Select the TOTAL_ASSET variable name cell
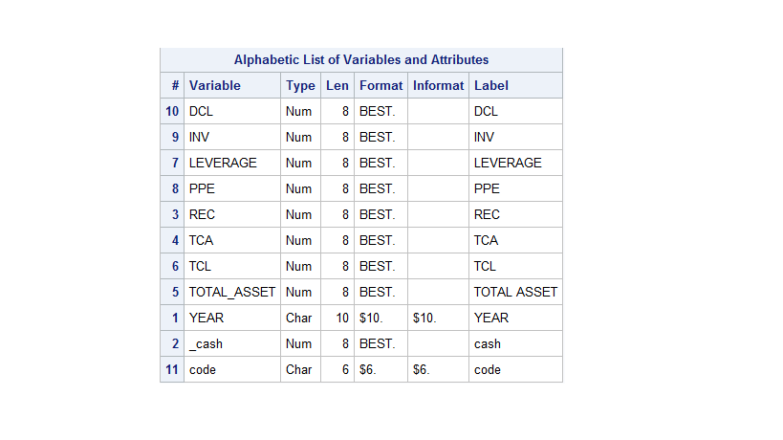 pos(232,292)
